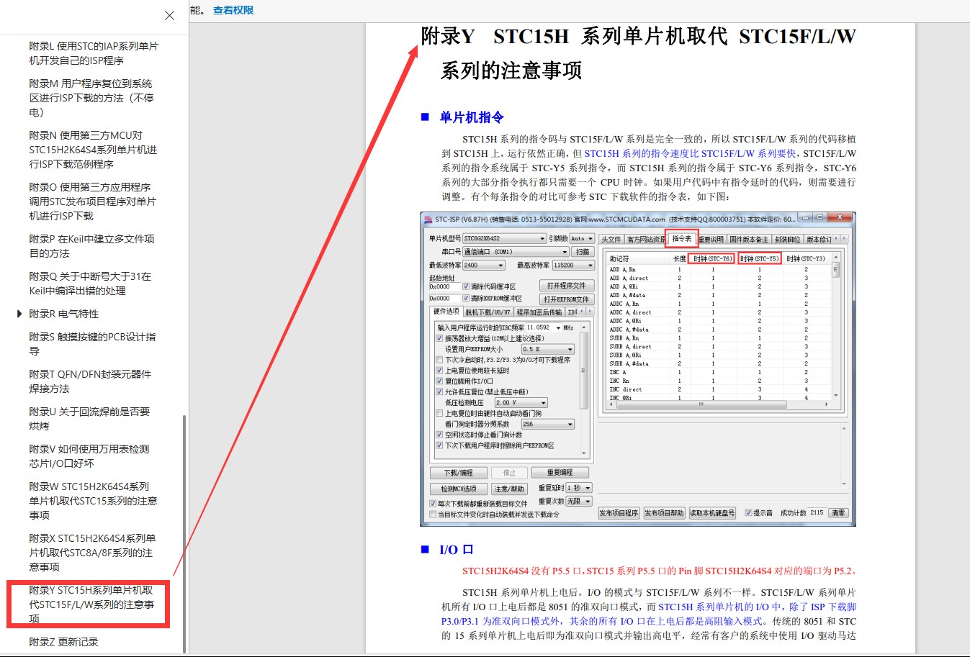Select 指令表 tab in STC-ISP screenshot
Image resolution: width=970 pixels, height=657 pixels.
[681, 239]
